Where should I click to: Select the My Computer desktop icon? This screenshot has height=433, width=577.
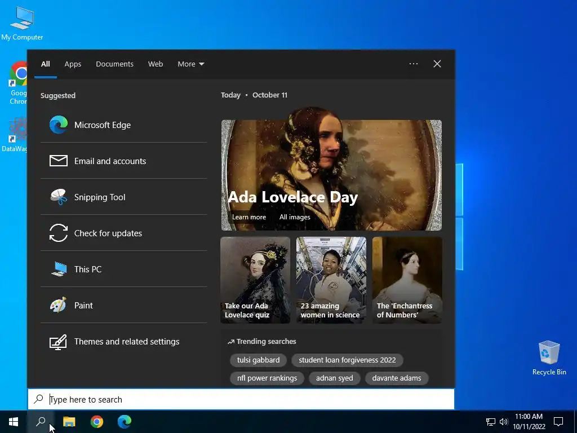pyautogui.click(x=22, y=23)
